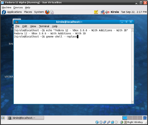The width and height of the screenshot is (148, 125).
Task: Open the Tomboy notes icon
Action: [96, 12]
